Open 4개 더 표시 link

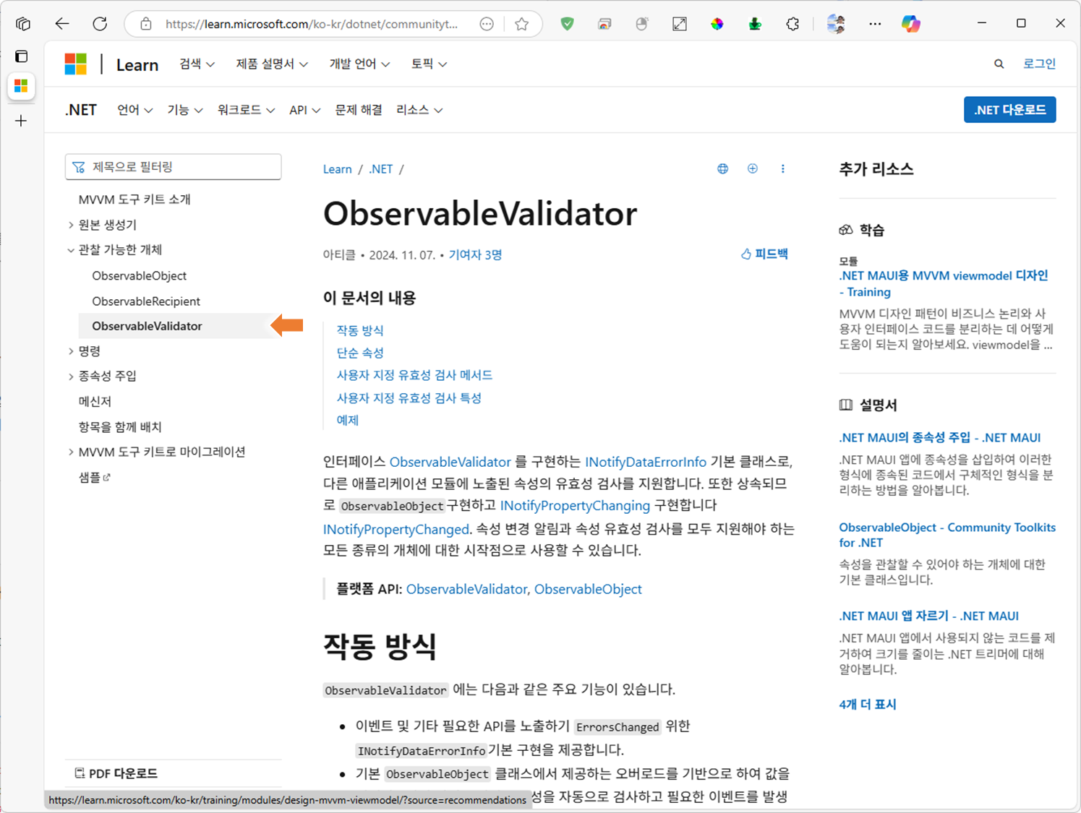pos(868,705)
